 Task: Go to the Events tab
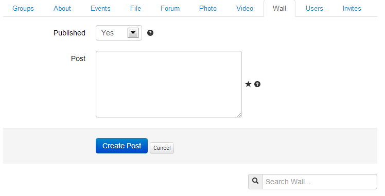[100, 9]
